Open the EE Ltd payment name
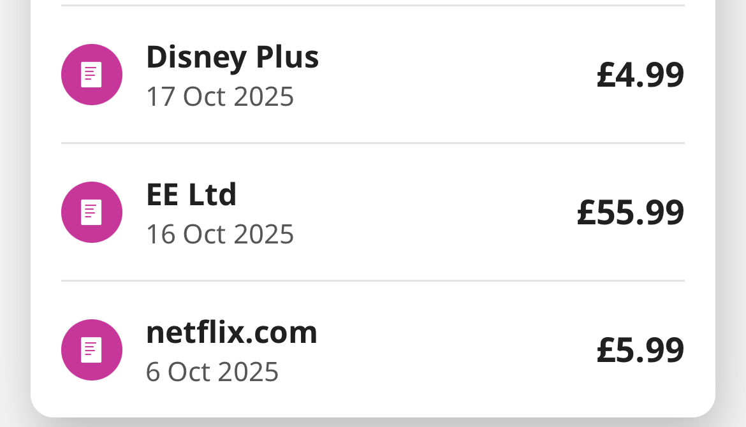The image size is (746, 427). pyautogui.click(x=191, y=195)
